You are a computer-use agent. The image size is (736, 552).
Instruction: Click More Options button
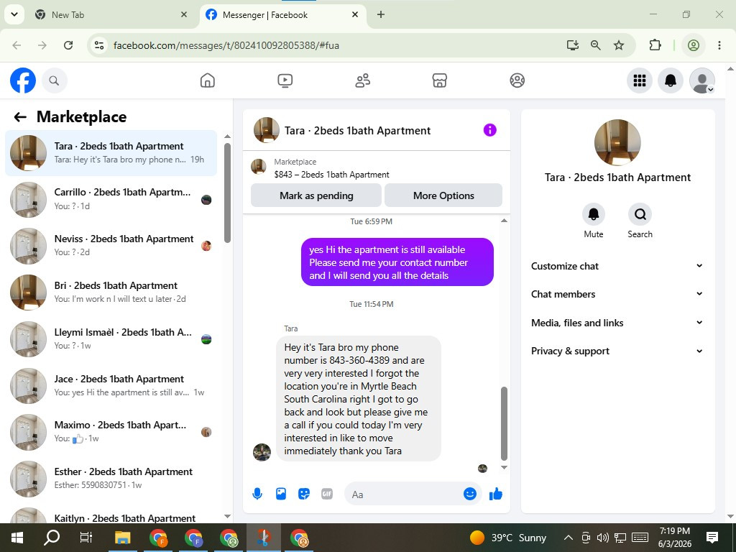443,195
